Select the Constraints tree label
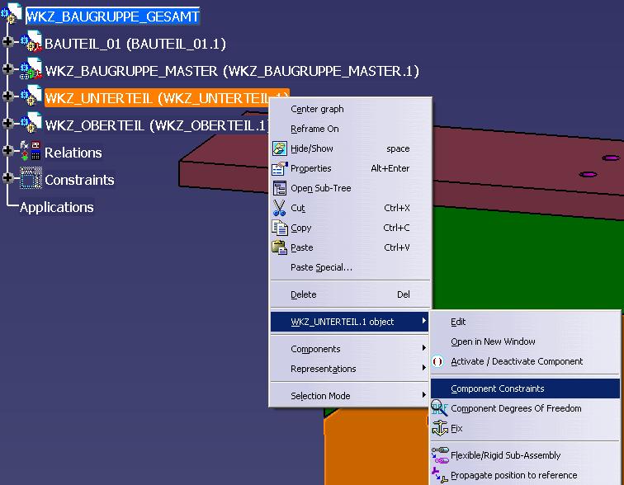The image size is (624, 485). click(x=79, y=180)
